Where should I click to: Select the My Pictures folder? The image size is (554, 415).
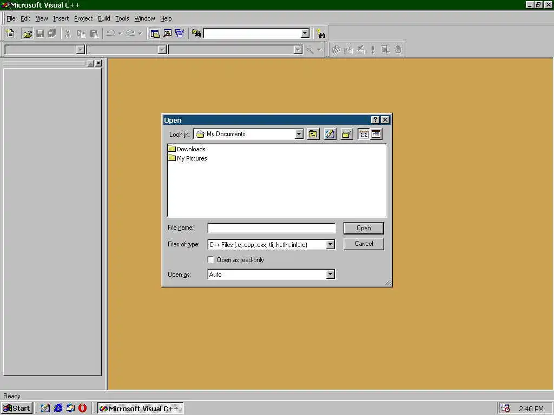(x=188, y=158)
